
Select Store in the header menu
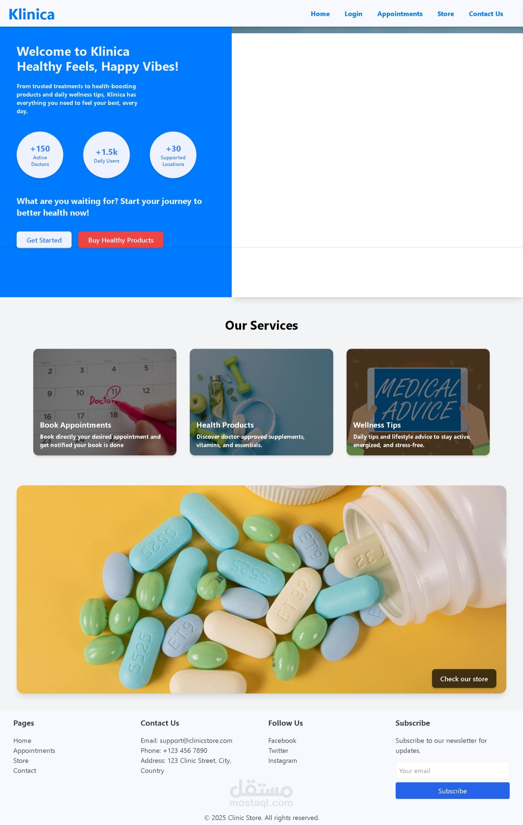[x=446, y=14]
